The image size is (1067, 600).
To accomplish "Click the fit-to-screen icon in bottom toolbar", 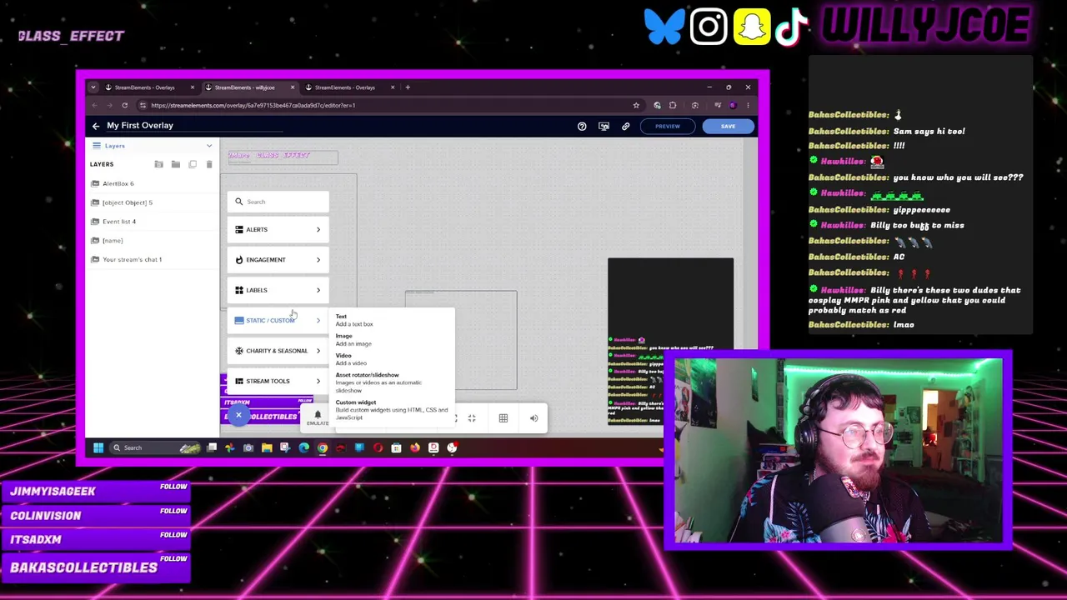I will 472,418.
